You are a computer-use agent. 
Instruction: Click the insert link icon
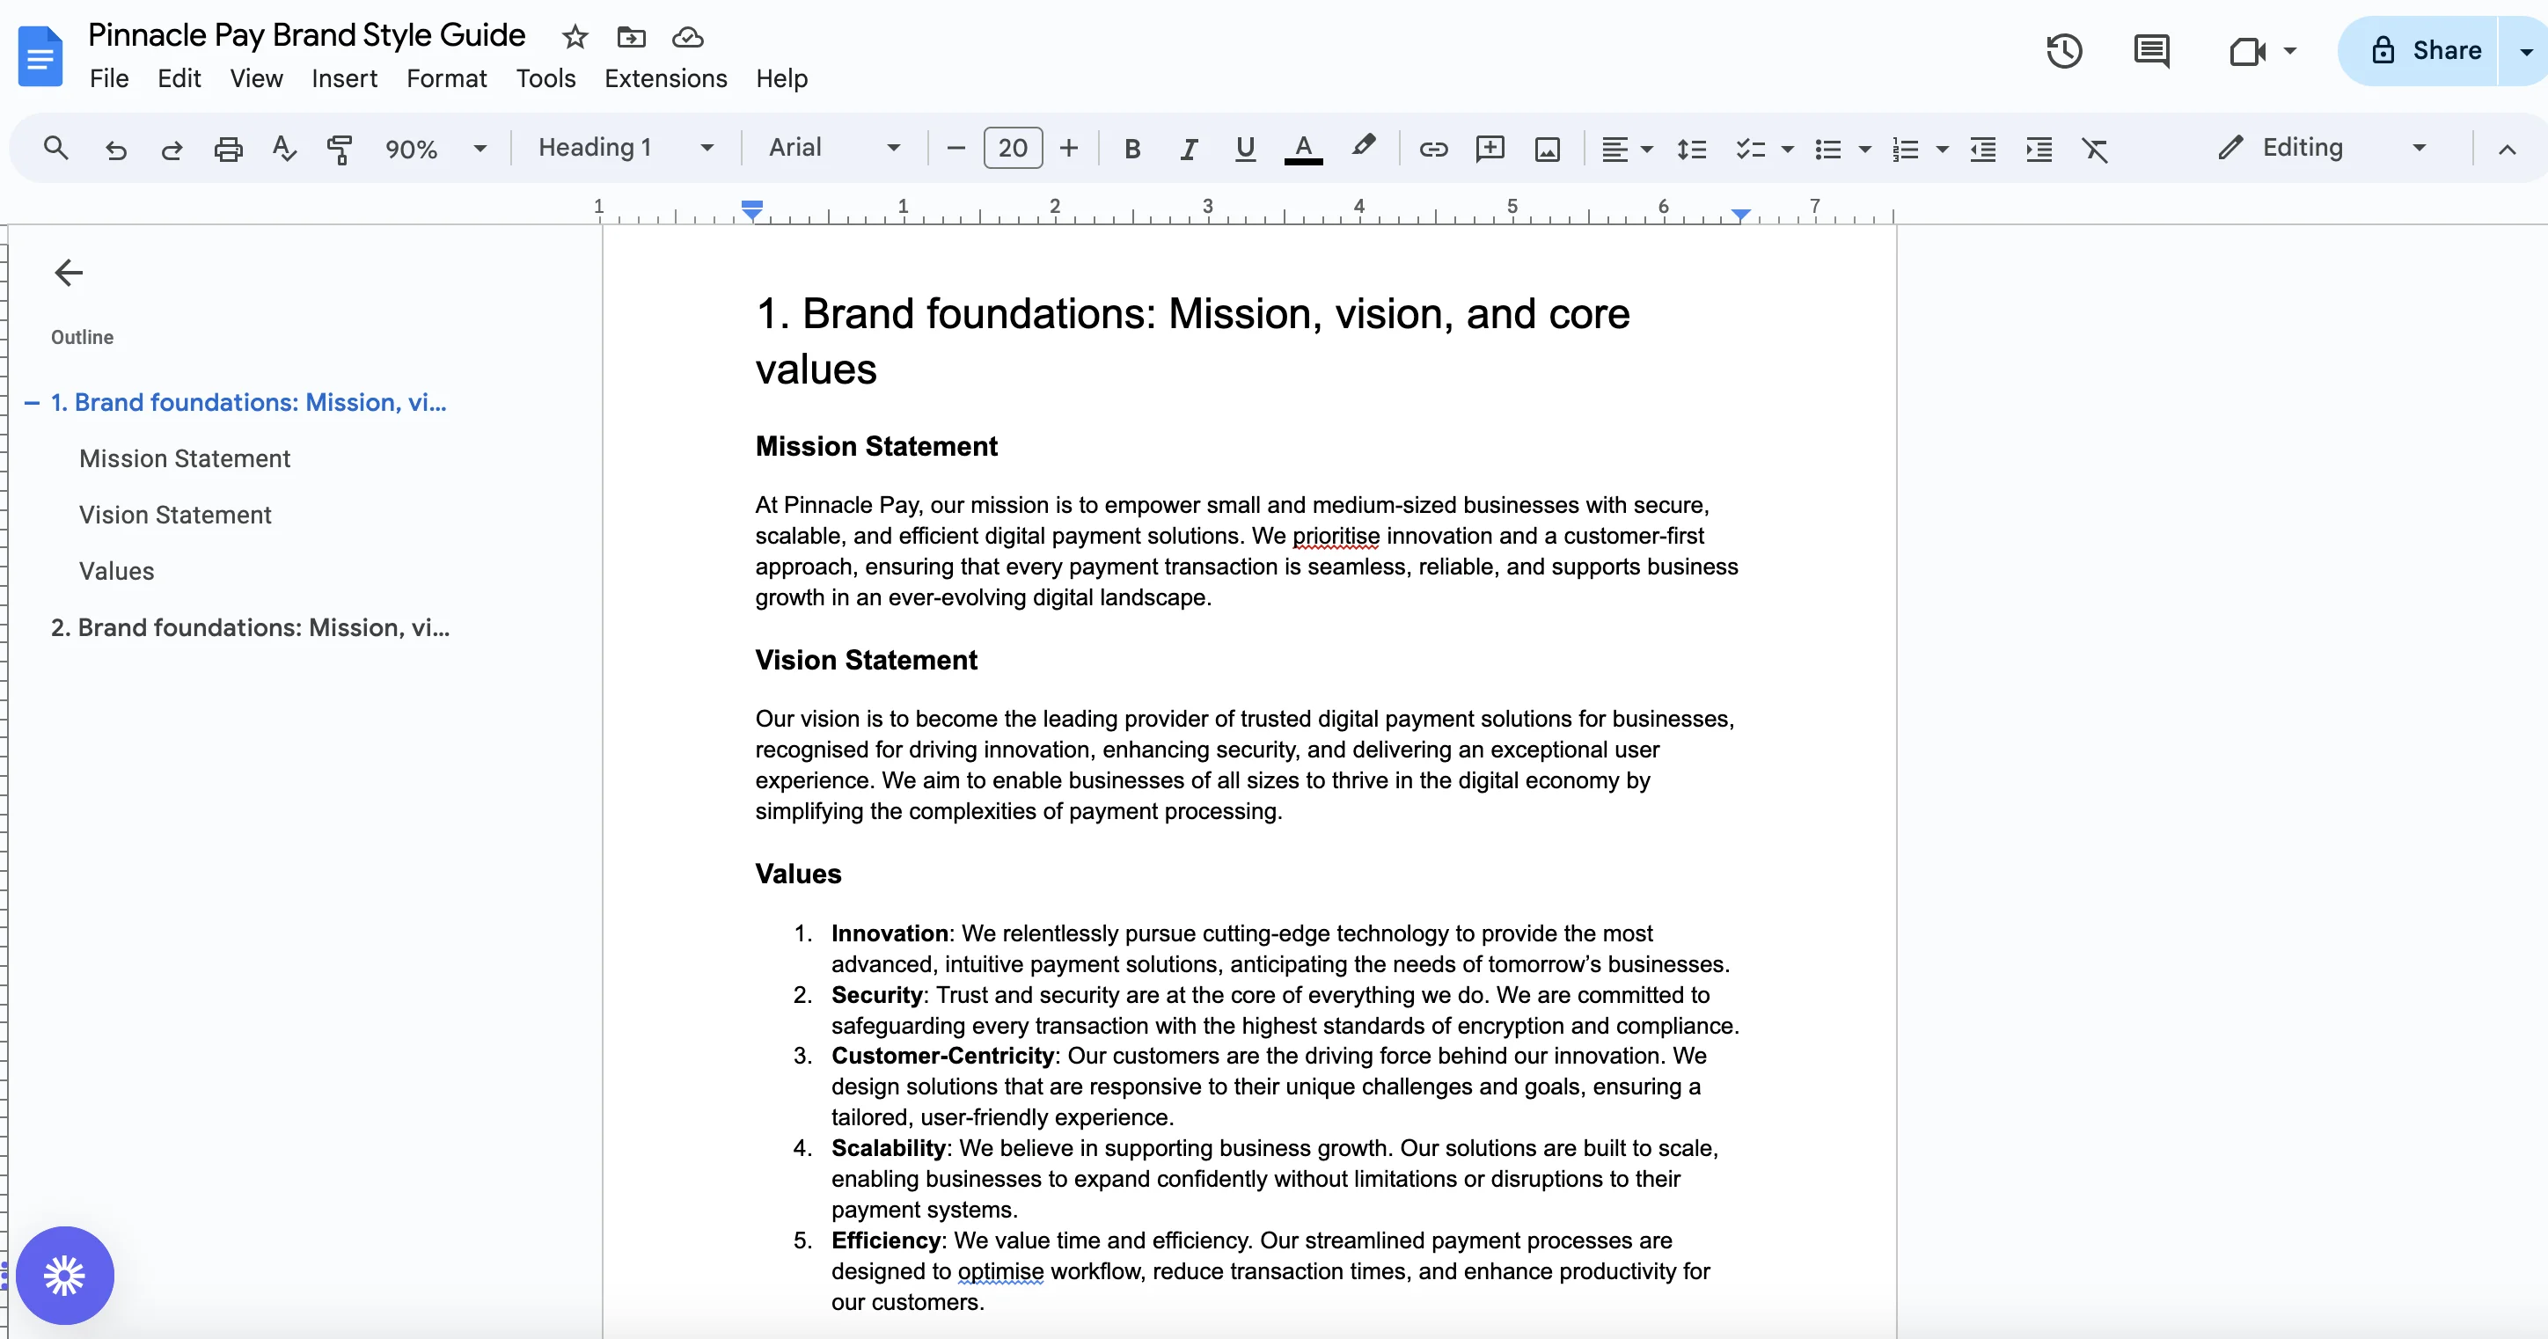[1433, 149]
